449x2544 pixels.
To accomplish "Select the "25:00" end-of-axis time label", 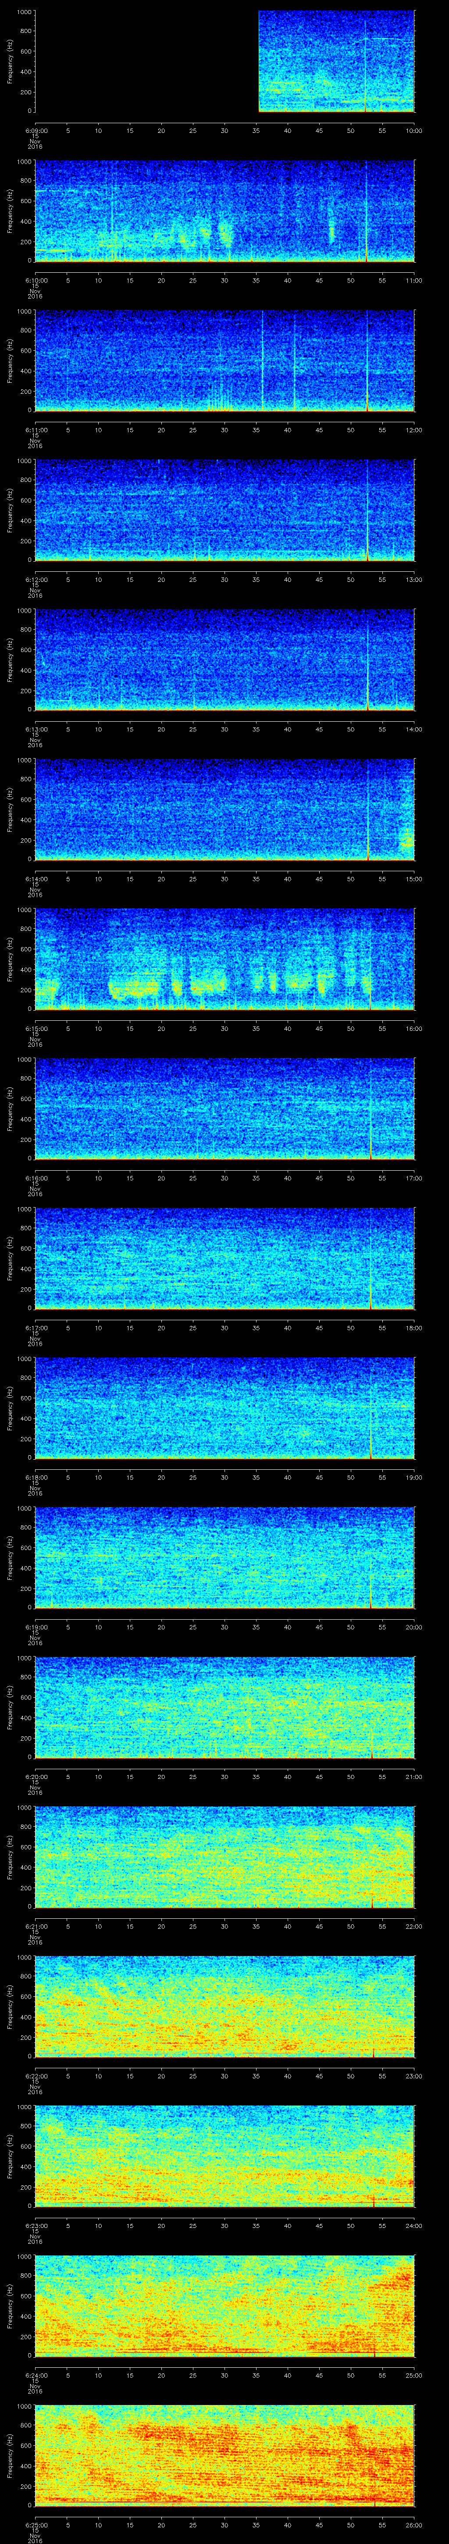I will pyautogui.click(x=414, y=2375).
